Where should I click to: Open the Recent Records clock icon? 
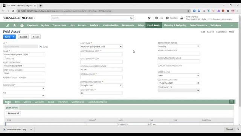point(8,25)
